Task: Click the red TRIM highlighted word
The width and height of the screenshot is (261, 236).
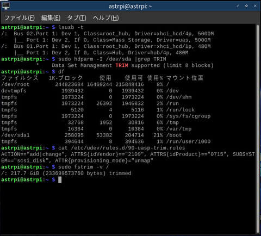Action: click(x=122, y=65)
